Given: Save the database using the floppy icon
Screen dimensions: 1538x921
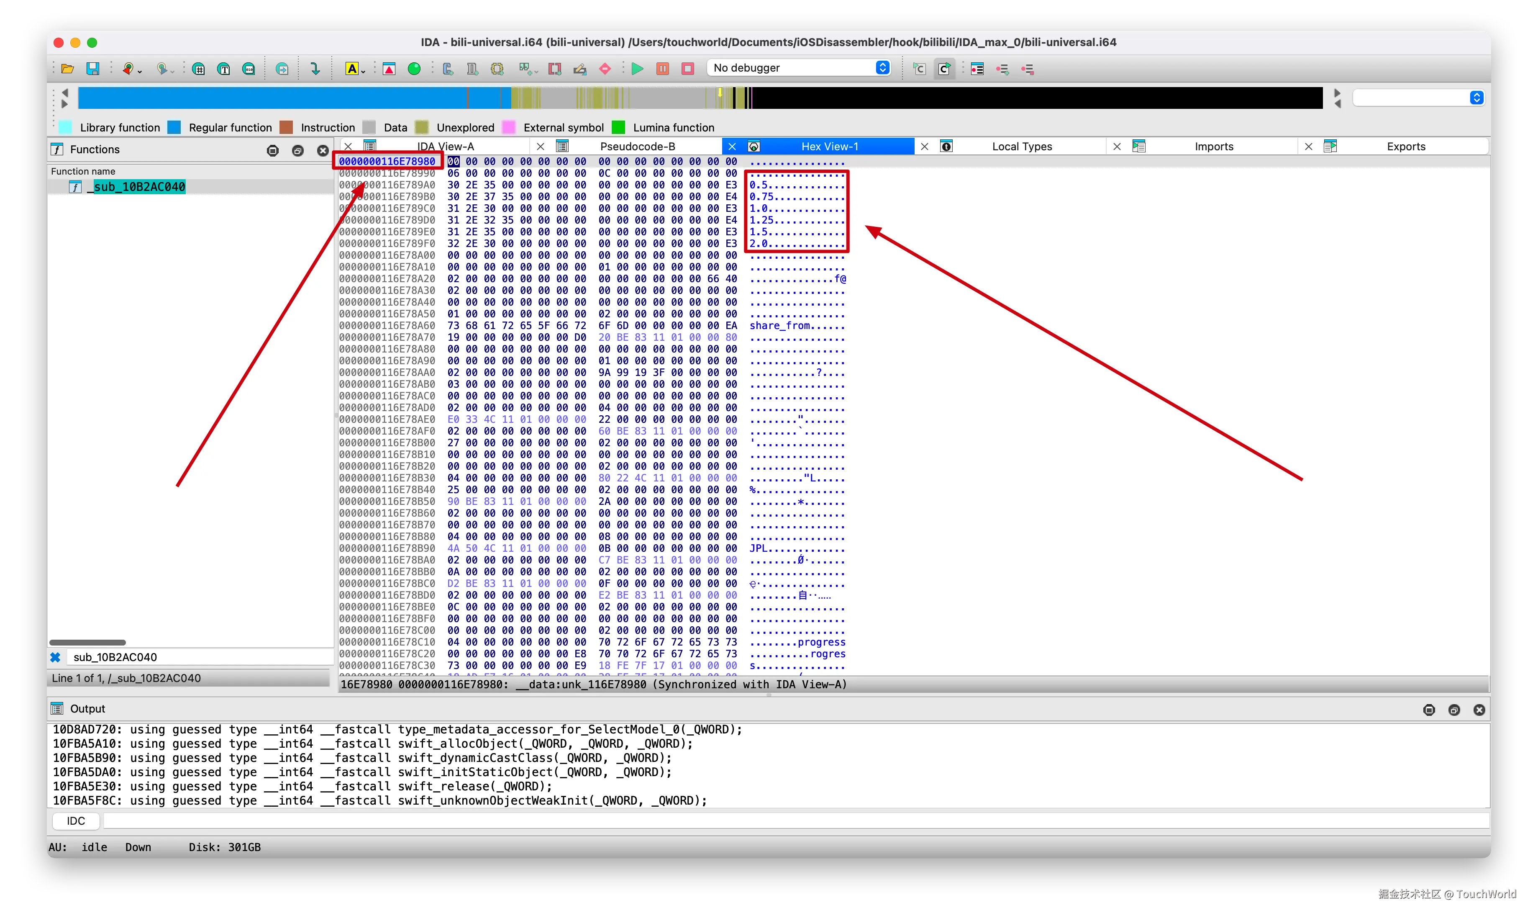Looking at the screenshot, I should 93,68.
